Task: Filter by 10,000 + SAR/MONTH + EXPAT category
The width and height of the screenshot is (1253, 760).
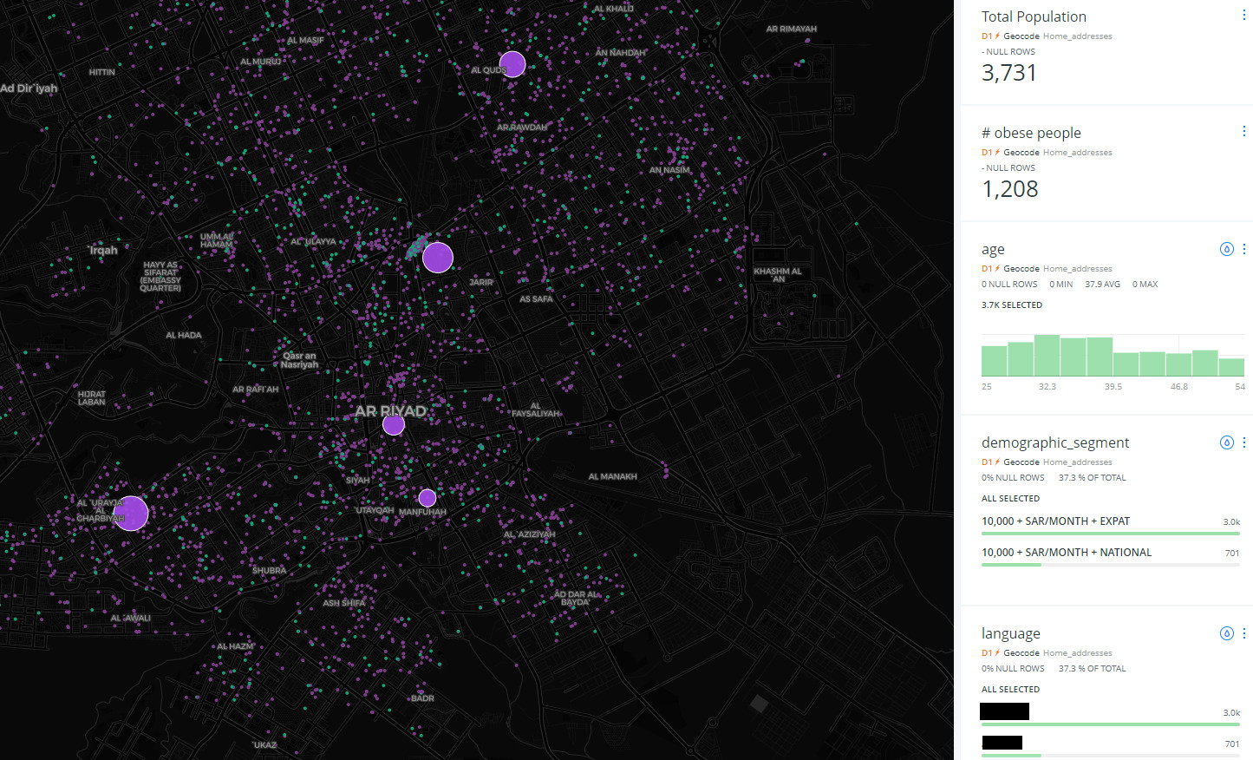Action: click(x=1055, y=521)
